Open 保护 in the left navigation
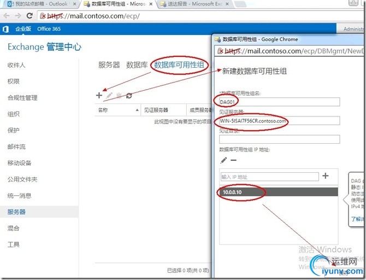 [13, 130]
